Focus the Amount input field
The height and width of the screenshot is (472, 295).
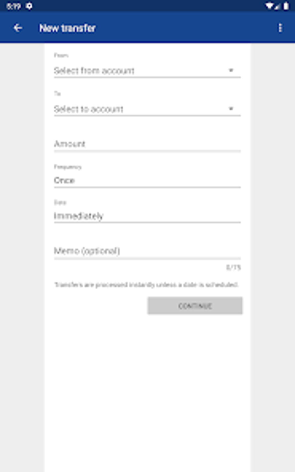147,144
